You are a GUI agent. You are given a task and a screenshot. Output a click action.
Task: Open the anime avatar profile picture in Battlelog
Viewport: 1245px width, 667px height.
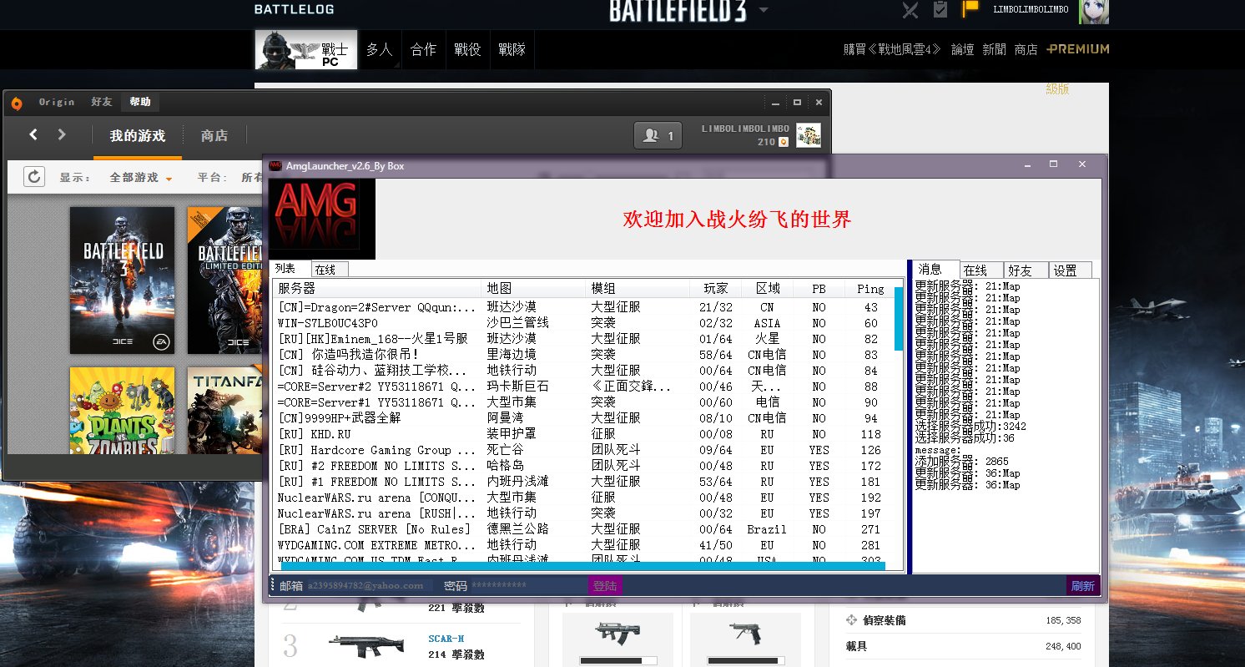click(1094, 11)
